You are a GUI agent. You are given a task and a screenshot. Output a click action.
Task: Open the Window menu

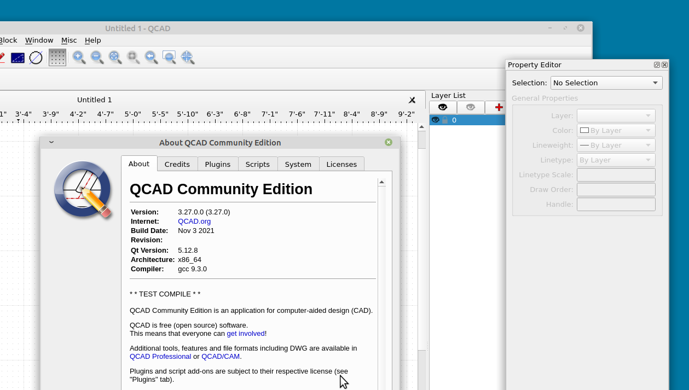[39, 40]
